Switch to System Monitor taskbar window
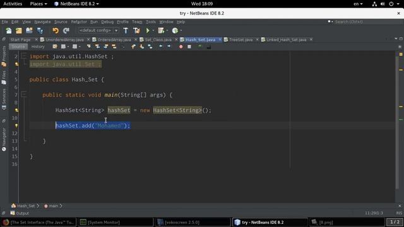 point(115,222)
